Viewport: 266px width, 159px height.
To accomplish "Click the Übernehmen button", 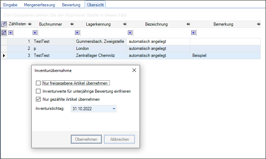I will [86, 139].
